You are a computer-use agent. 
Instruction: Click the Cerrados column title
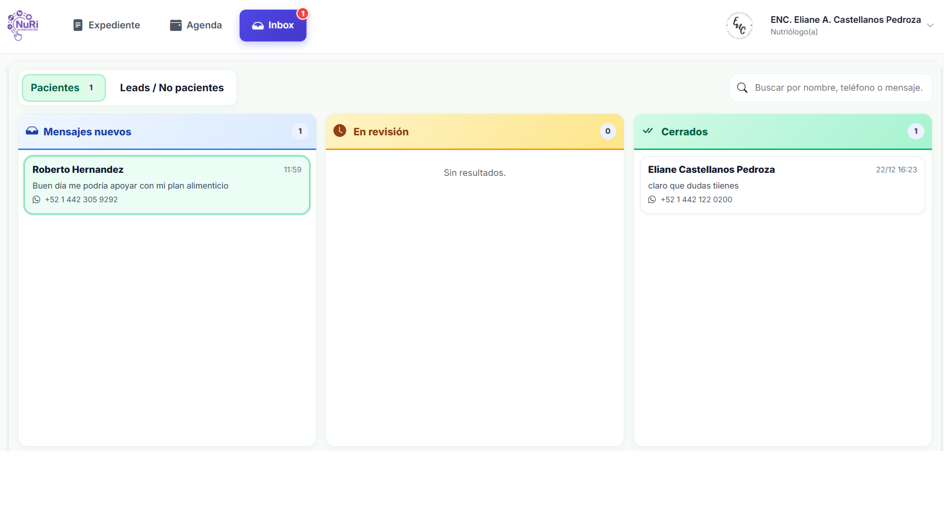point(684,132)
